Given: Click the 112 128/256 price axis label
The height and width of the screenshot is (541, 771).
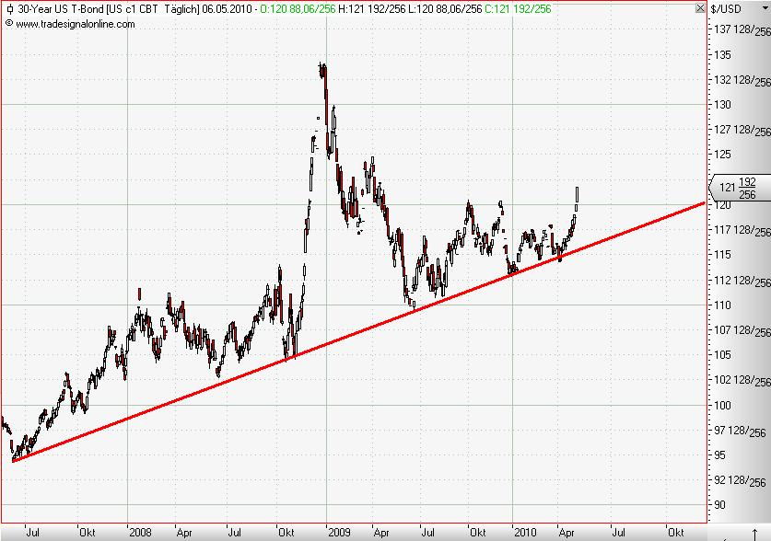Looking at the screenshot, I should point(742,281).
